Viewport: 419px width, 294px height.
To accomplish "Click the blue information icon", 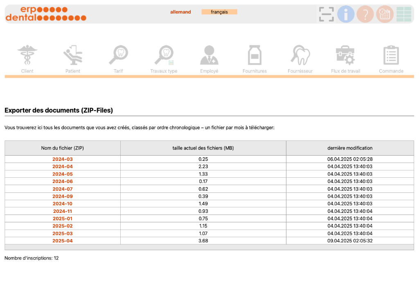I will (346, 14).
